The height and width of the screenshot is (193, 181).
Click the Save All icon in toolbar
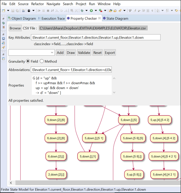click(x=17, y=11)
